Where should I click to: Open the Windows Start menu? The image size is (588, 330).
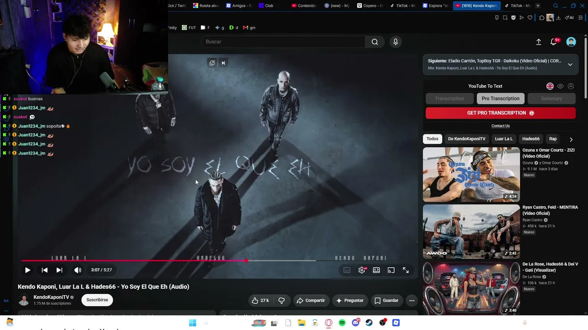coord(192,323)
